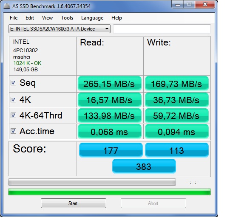Open the Tools menu
The height and width of the screenshot is (217, 247).
67,18
